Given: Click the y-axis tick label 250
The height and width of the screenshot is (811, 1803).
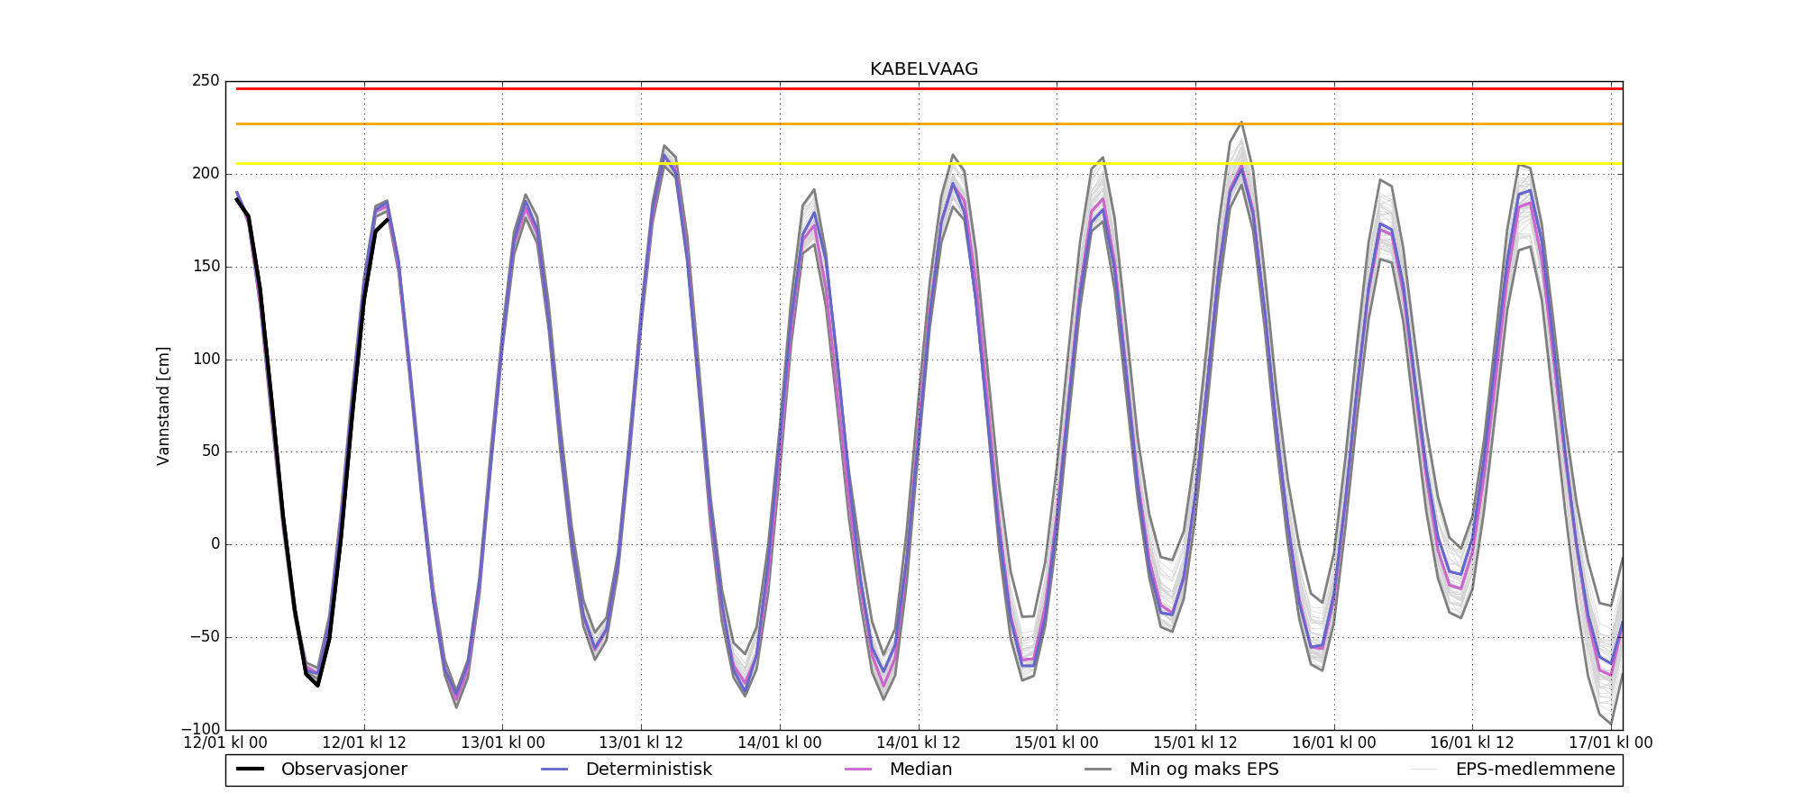Looking at the screenshot, I should [206, 81].
